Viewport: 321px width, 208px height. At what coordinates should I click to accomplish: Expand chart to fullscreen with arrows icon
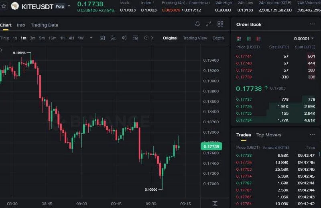pos(209,24)
